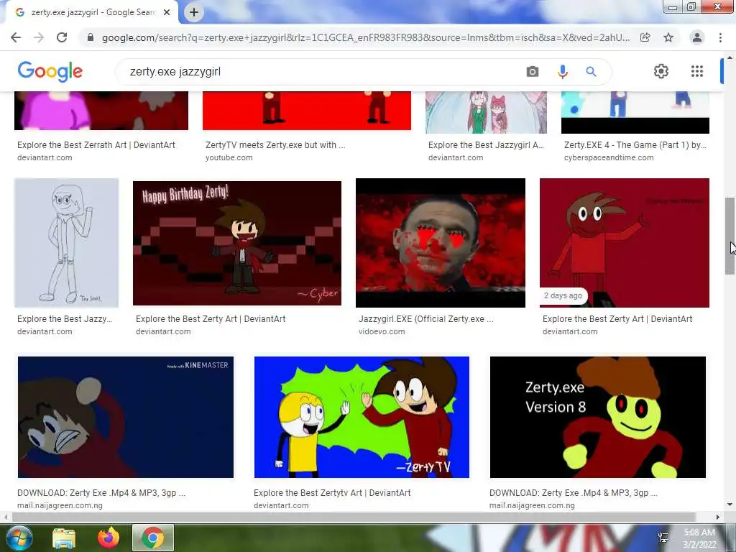Open a new browser tab
Image resolution: width=736 pixels, height=552 pixels.
click(x=194, y=12)
